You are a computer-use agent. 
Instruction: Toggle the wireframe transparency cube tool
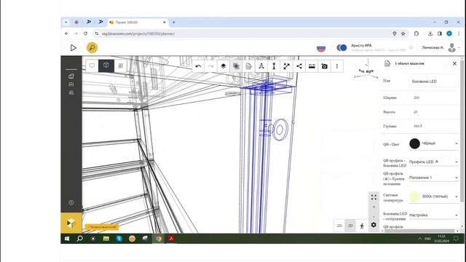(236, 66)
